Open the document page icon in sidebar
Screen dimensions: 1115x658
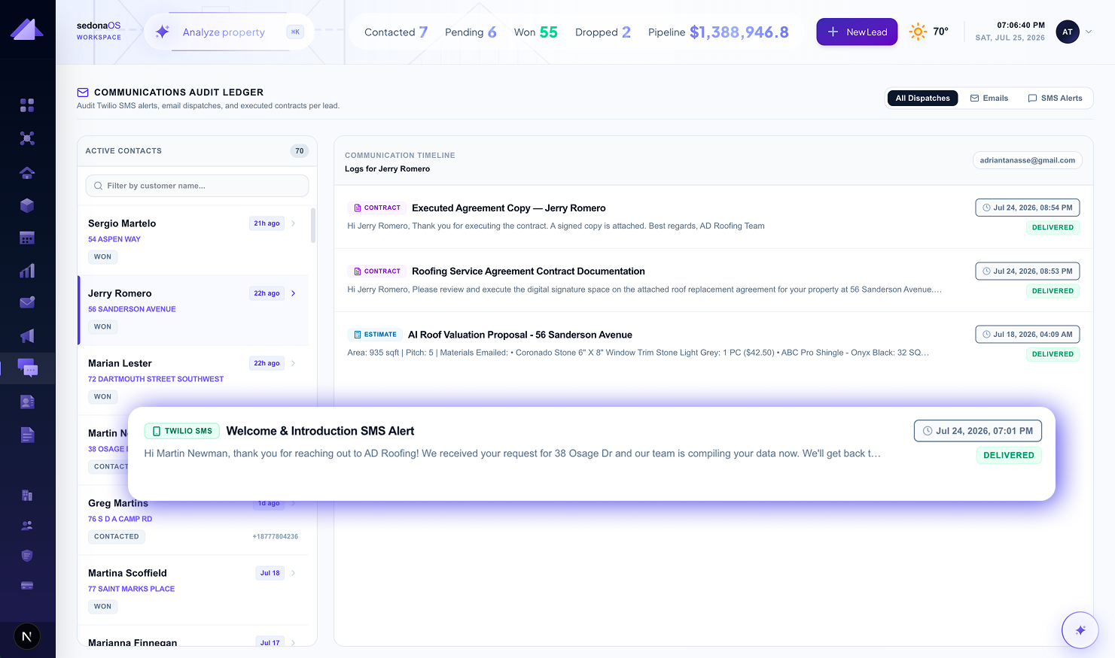[27, 435]
